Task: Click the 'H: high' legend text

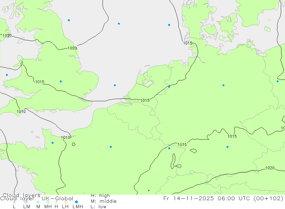Action: point(100,196)
